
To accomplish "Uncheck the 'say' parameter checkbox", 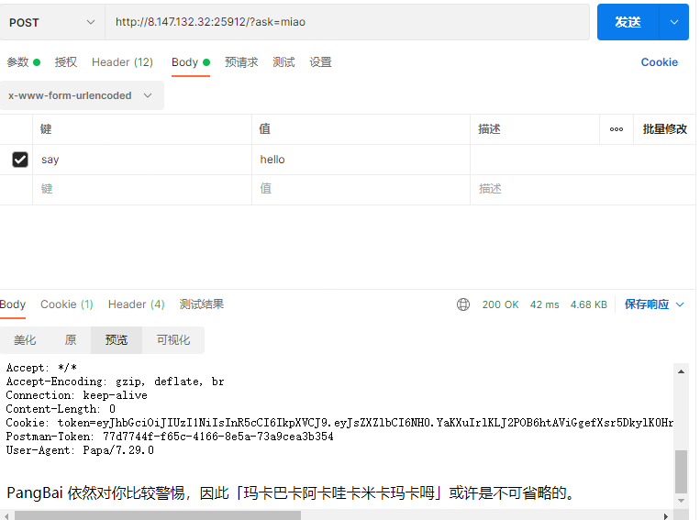I will click(x=19, y=160).
